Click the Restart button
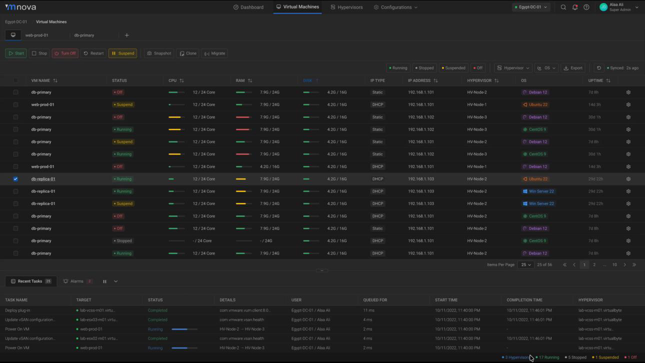This screenshot has width=645, height=363. tap(93, 53)
